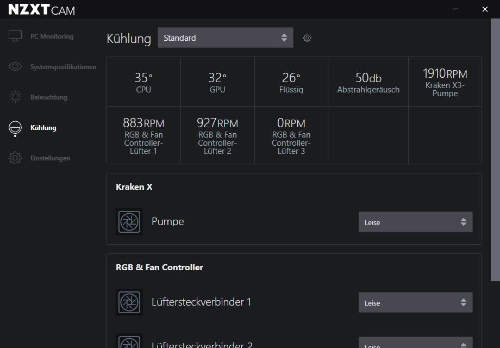
Task: Click the Kraken X3-Pumpe RPM tile
Action: pyautogui.click(x=445, y=82)
